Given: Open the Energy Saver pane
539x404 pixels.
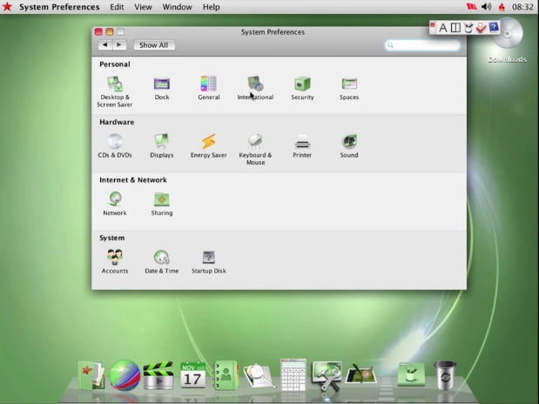Looking at the screenshot, I should pos(208,142).
